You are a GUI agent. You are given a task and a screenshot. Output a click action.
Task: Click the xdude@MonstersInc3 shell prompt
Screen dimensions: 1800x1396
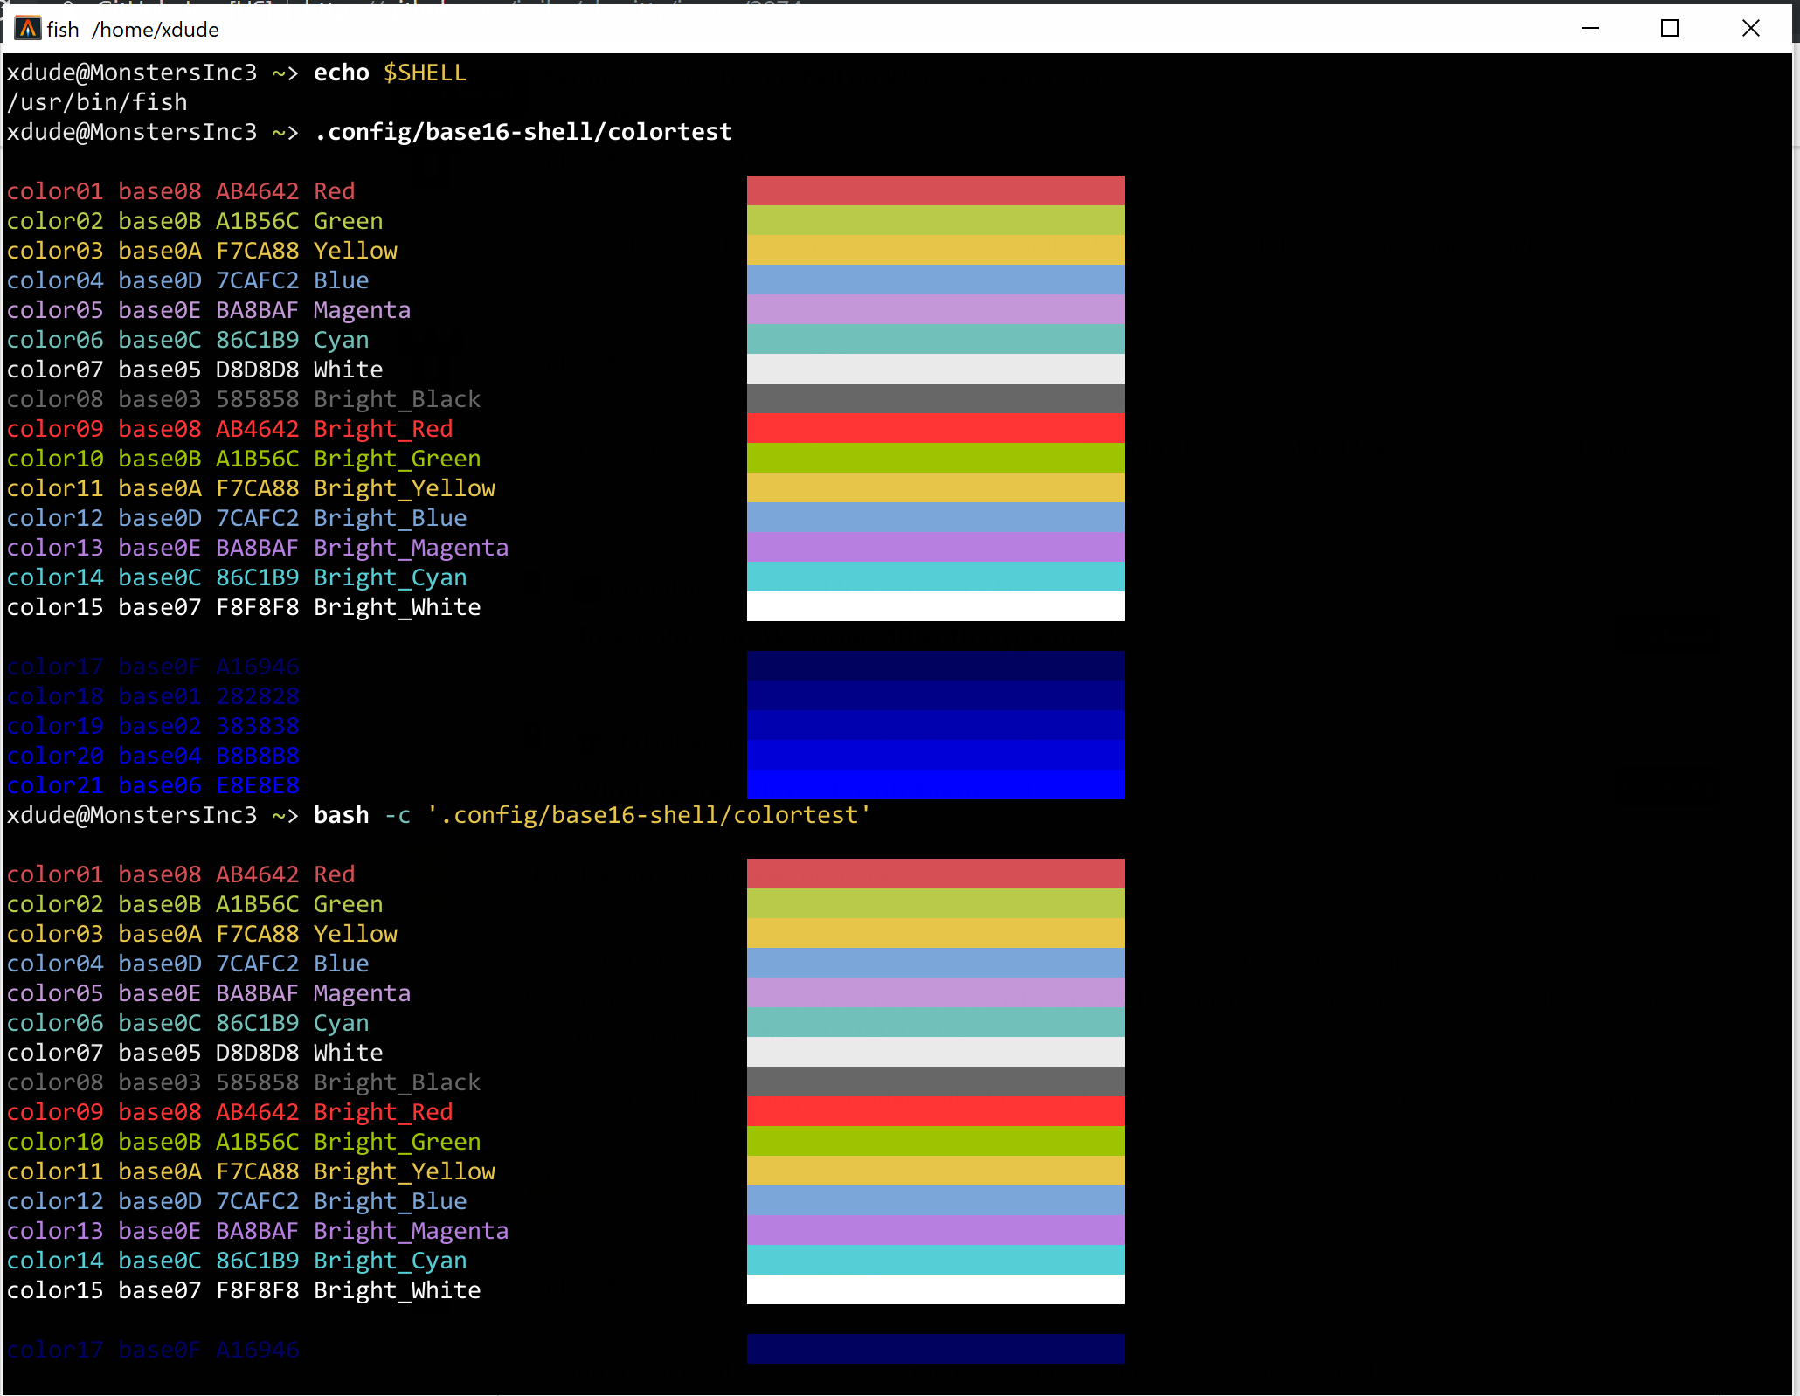132,73
